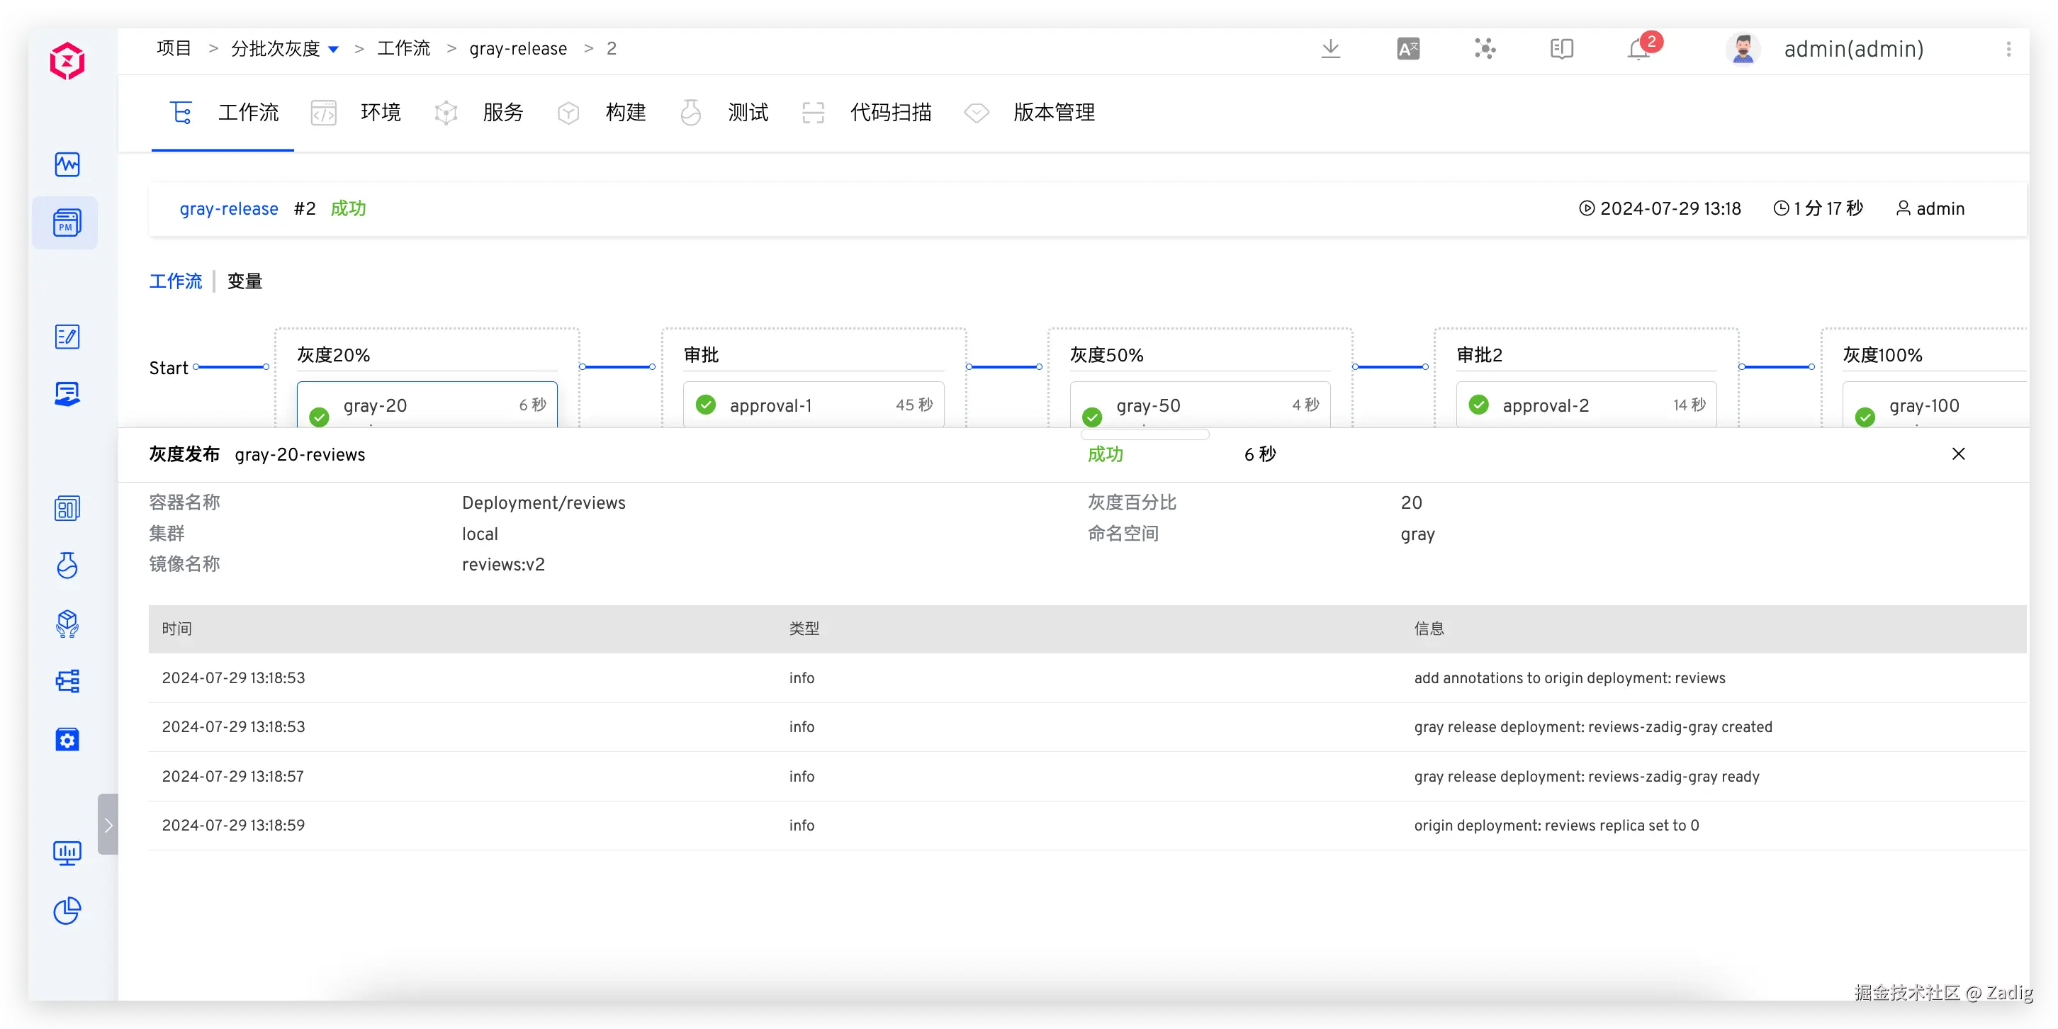Click the system settings gear sidebar icon
This screenshot has height=1029, width=2058.
tap(67, 739)
